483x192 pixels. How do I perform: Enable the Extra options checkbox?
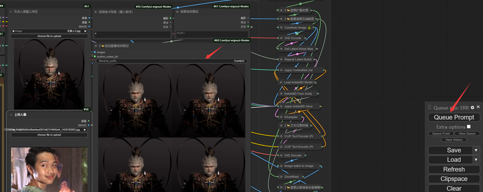point(469,127)
